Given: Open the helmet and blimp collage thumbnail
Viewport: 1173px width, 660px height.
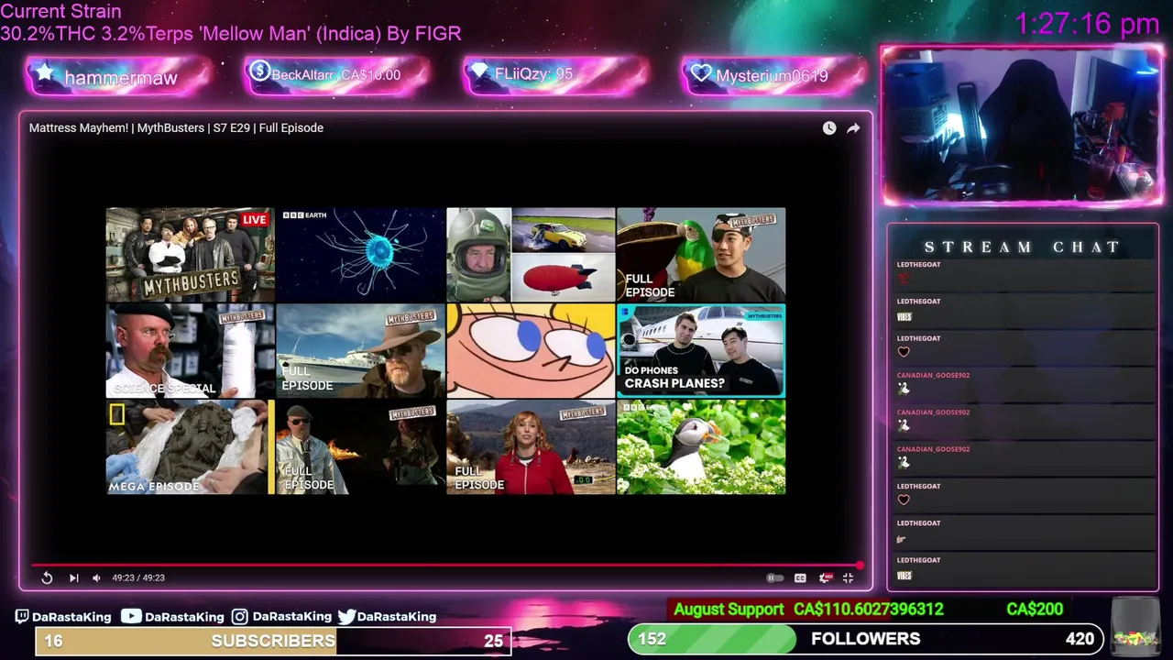Looking at the screenshot, I should point(531,254).
